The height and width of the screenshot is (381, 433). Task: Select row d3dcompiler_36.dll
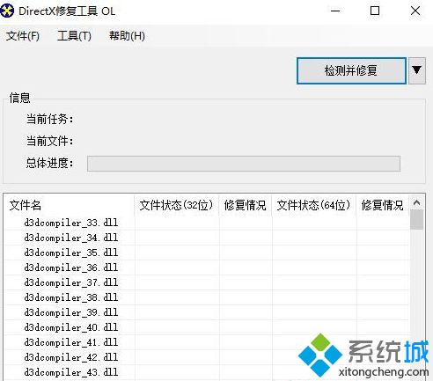point(207,267)
